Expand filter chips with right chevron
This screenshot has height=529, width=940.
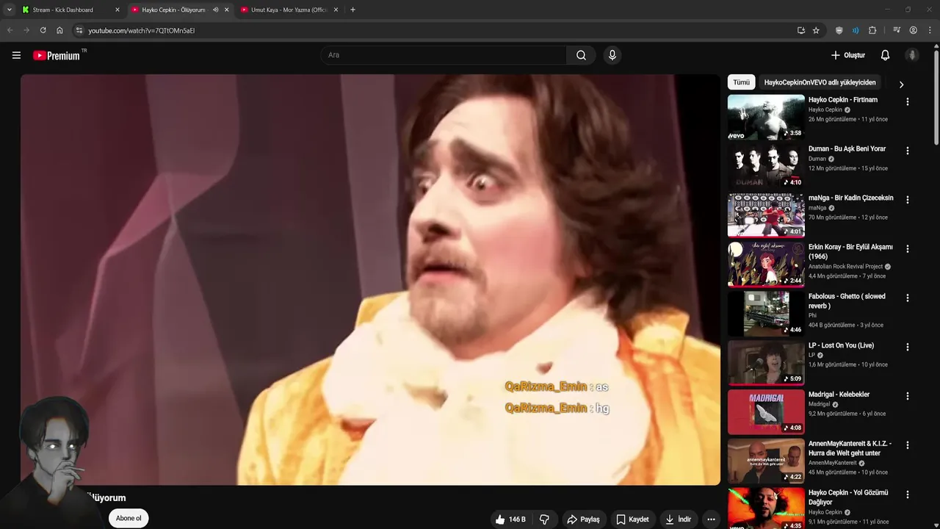click(x=901, y=84)
